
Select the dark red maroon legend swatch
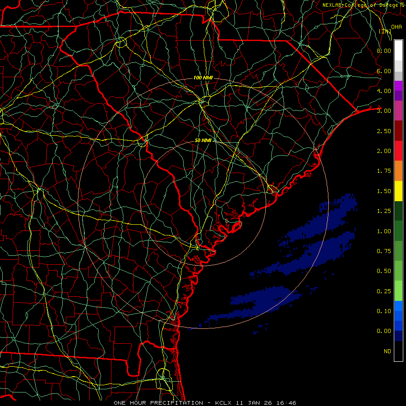398,131
